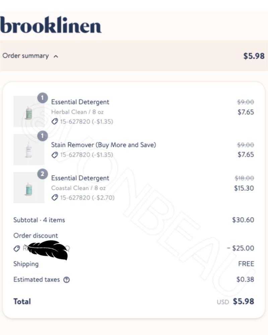
Task: Select Stain Remover (Buy More and Save) title
Action: (104, 145)
